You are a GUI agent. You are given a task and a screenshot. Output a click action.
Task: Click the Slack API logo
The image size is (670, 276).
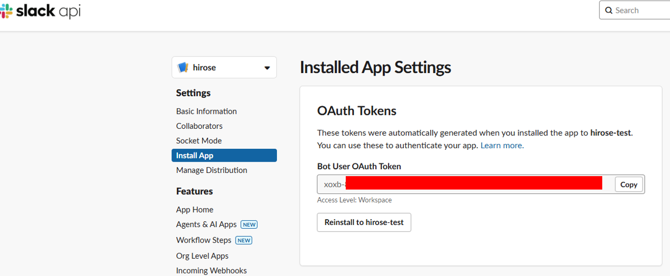point(40,11)
